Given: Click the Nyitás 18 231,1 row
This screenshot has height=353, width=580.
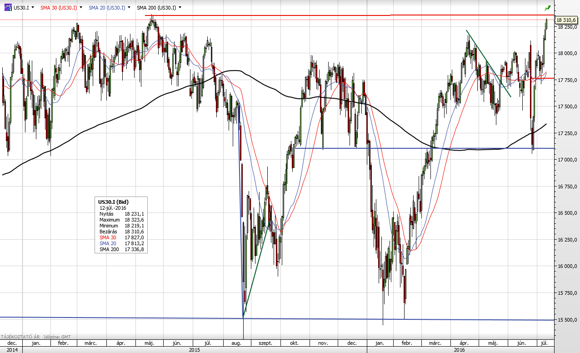Looking at the screenshot, I should point(121,214).
